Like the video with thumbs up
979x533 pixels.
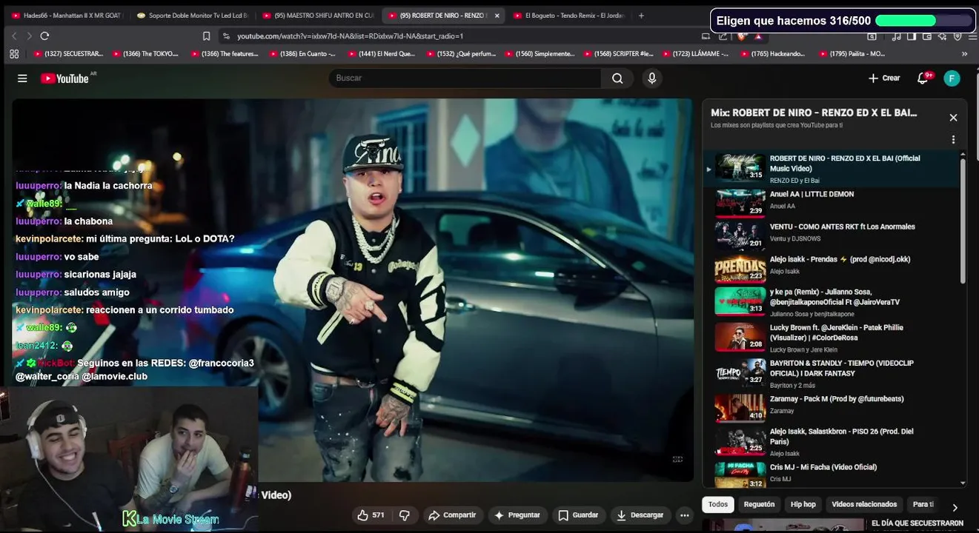[371, 515]
